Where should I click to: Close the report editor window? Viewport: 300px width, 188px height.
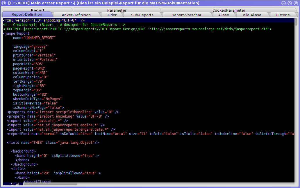[296, 3]
